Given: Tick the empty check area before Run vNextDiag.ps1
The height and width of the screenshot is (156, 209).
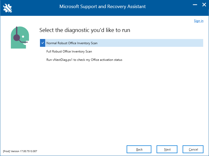Looking at the screenshot, I should click(x=43, y=60).
